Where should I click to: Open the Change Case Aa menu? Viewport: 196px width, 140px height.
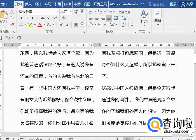point(50,25)
